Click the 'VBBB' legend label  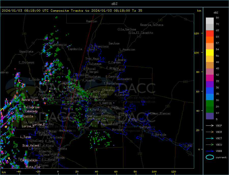coord(219,151)
